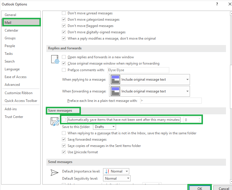Click the Preface comments with text field
This screenshot has width=232, height=190.
[138, 70]
